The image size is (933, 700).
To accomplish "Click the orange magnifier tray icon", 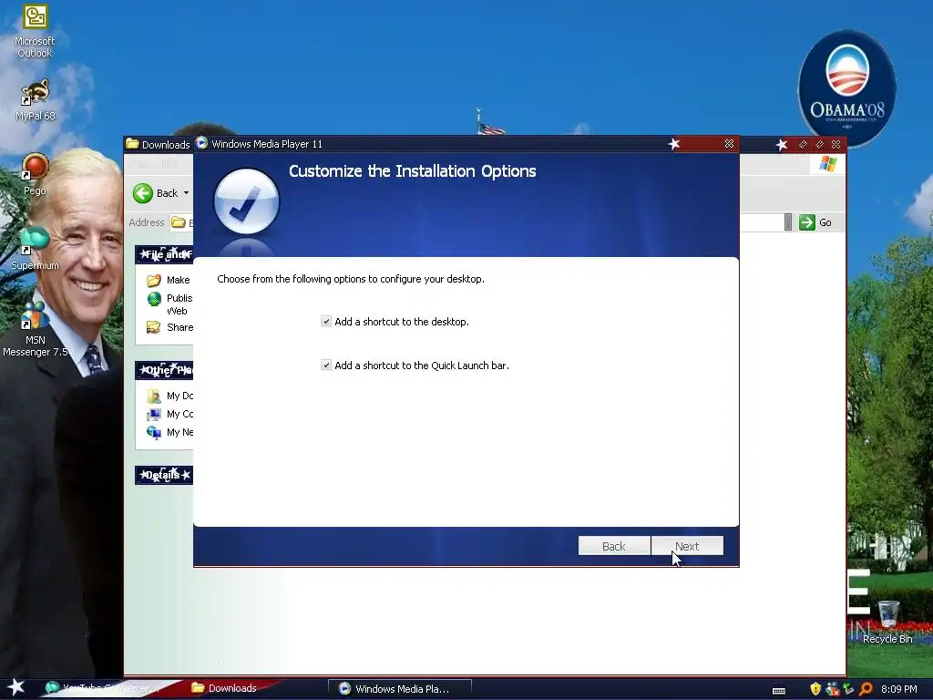I will tap(866, 689).
